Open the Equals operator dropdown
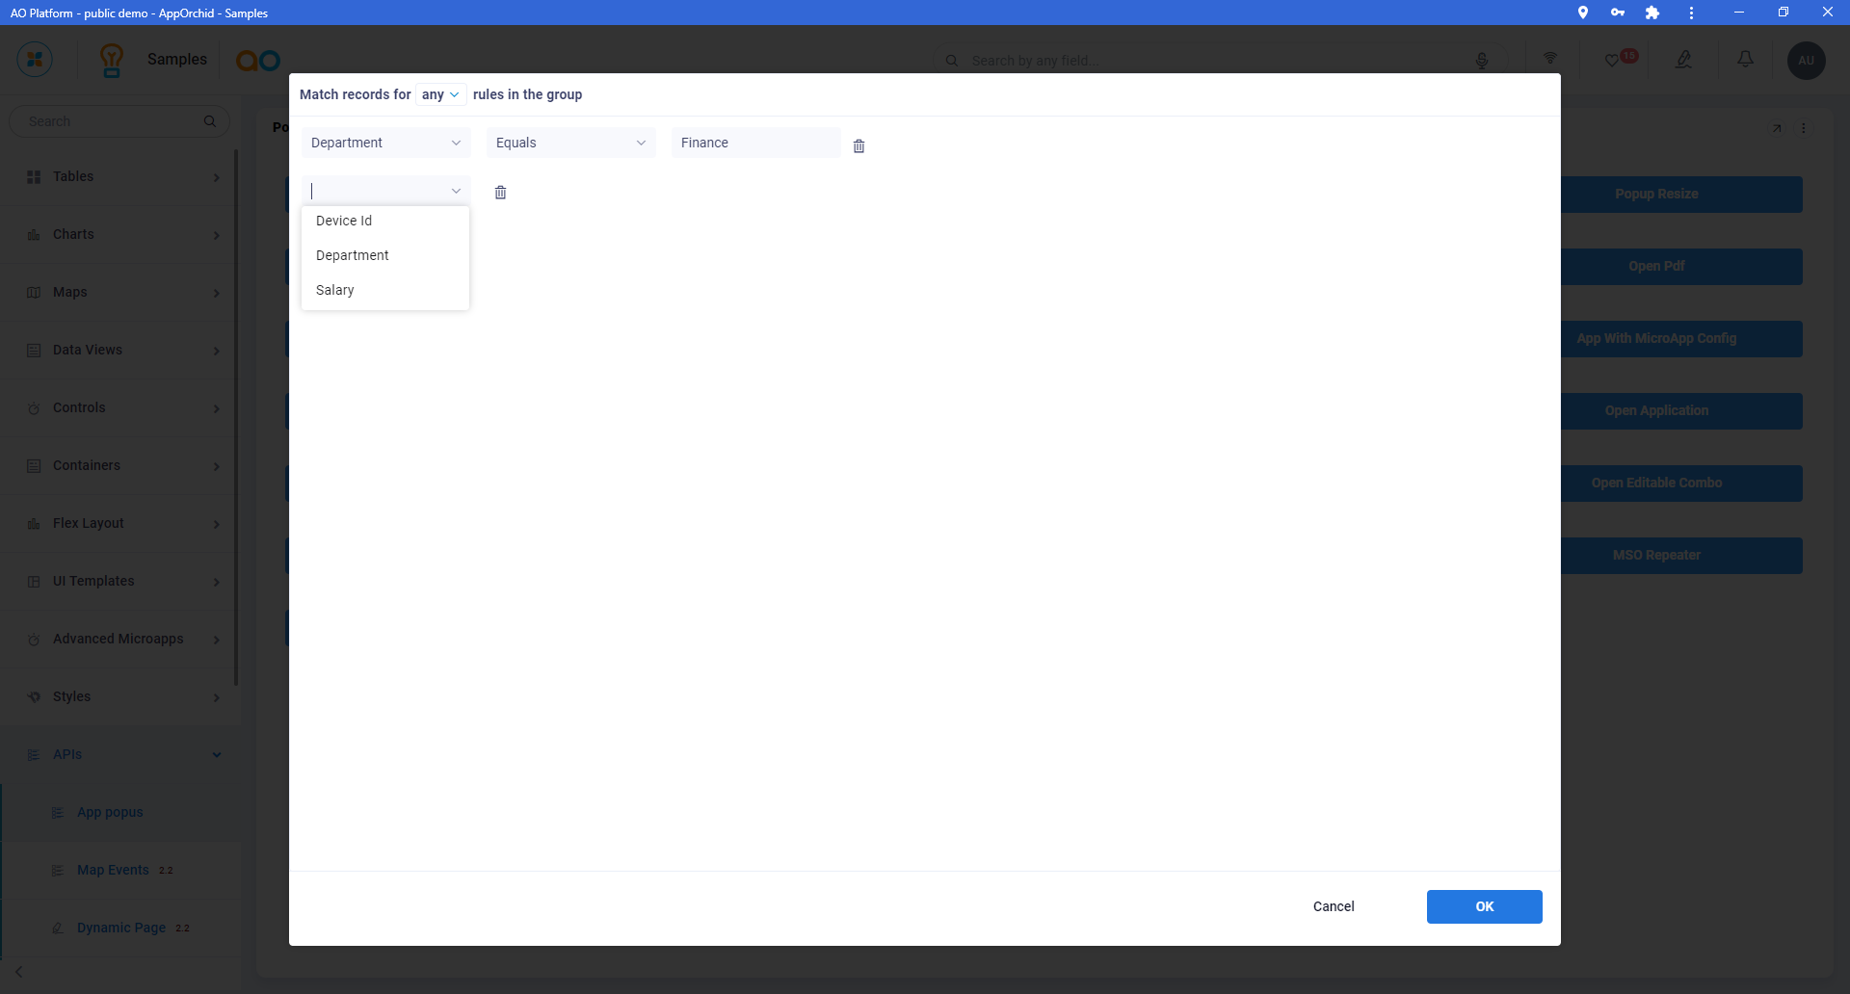 (570, 143)
